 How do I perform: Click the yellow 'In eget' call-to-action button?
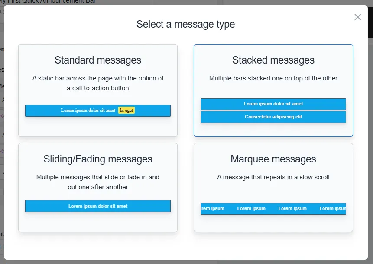click(x=126, y=110)
